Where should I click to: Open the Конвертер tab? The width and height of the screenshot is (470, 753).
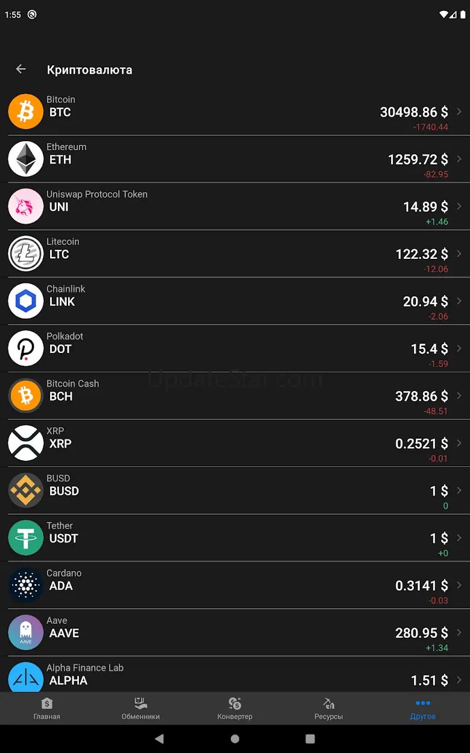pyautogui.click(x=235, y=708)
